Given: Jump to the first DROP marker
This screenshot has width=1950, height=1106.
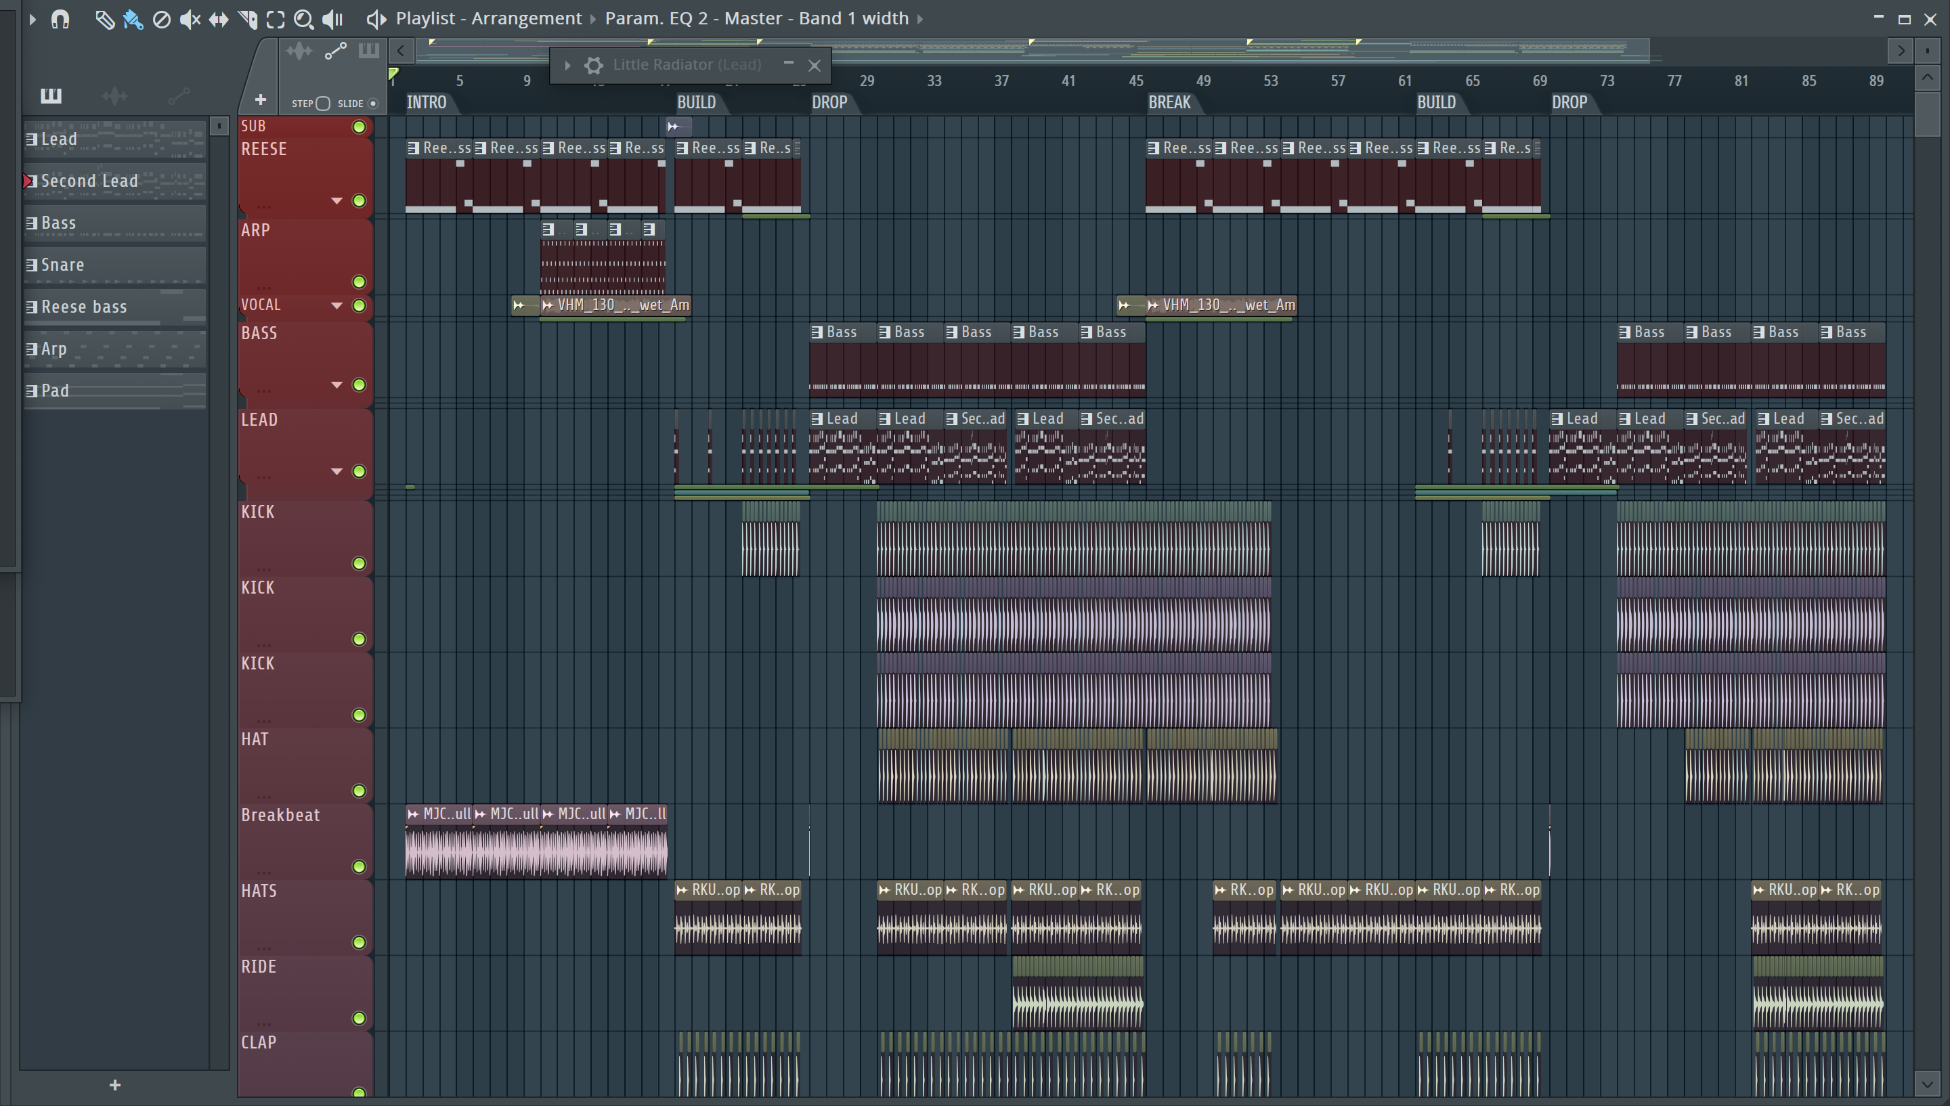Looking at the screenshot, I should 829,103.
